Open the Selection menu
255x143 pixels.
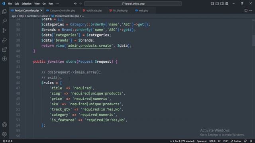coord(27,4)
